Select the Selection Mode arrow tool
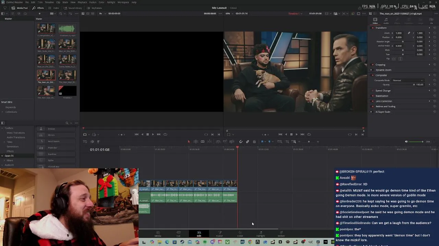 188,141
